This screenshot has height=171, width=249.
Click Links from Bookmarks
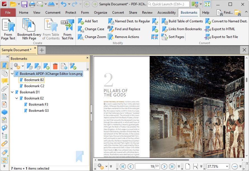pos(182,29)
